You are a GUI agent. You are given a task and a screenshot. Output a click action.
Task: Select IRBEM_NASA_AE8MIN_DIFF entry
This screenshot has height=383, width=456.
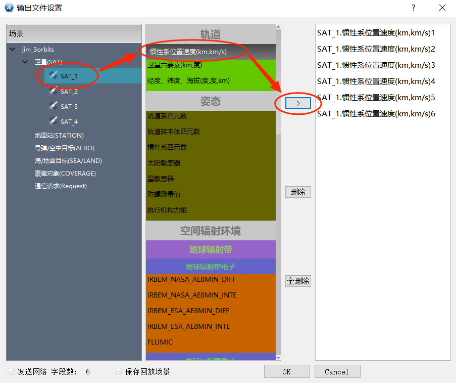tap(211, 279)
